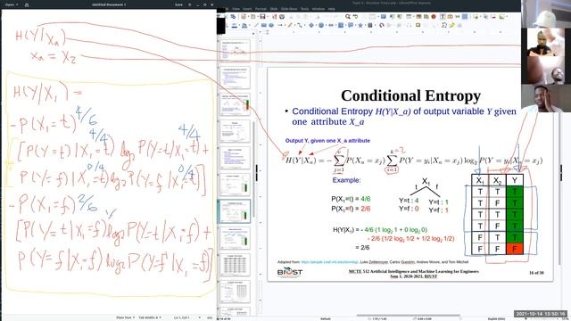571x321 pixels.
Task: Click the Insert Text Box icon
Action: (443, 16)
